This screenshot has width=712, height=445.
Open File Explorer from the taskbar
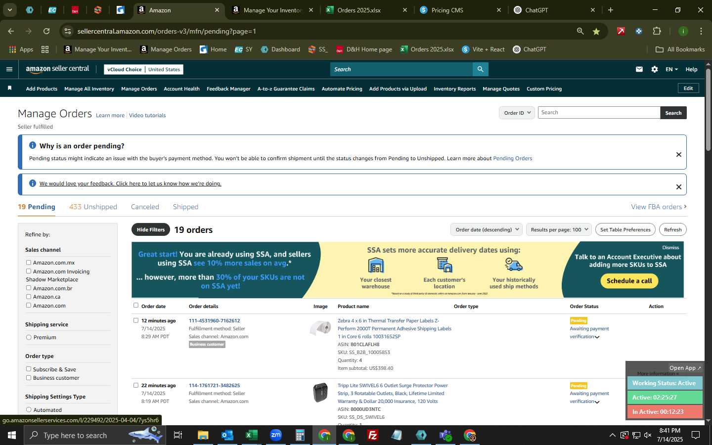203,435
